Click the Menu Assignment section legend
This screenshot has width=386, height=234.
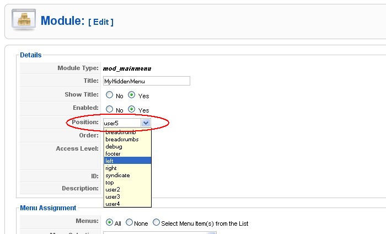(x=48, y=208)
